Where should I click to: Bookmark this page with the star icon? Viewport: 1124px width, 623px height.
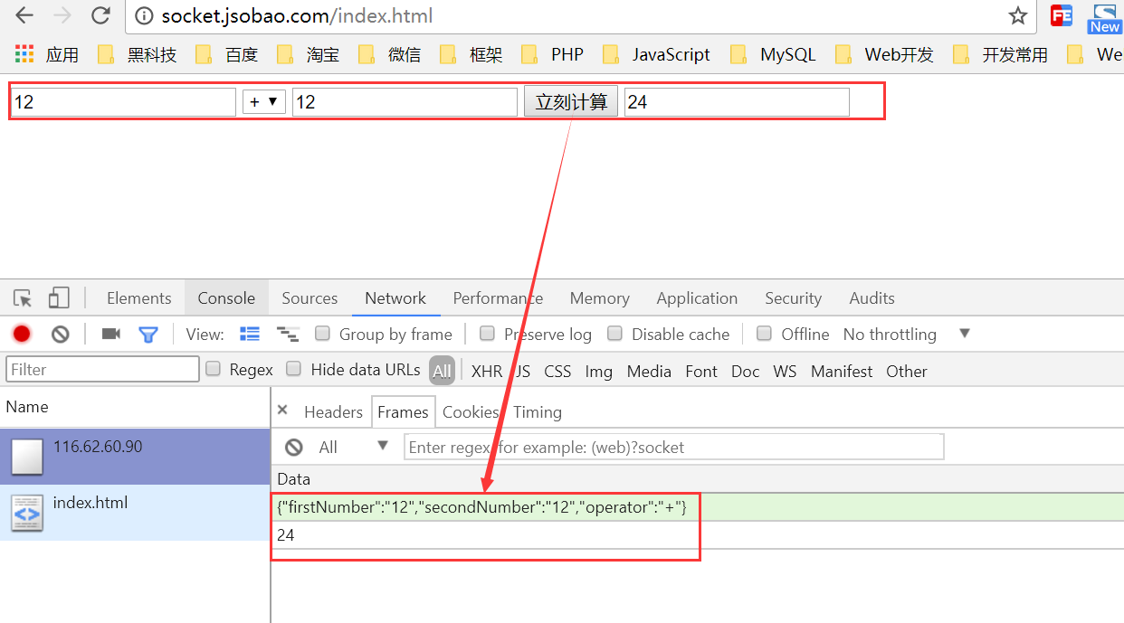pos(1018,15)
